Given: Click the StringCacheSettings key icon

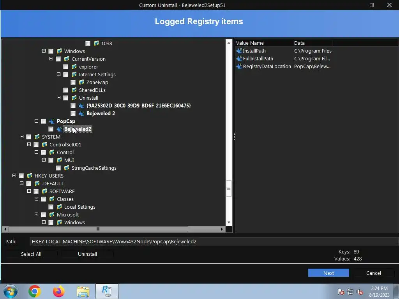Looking at the screenshot, I should pyautogui.click(x=67, y=168).
